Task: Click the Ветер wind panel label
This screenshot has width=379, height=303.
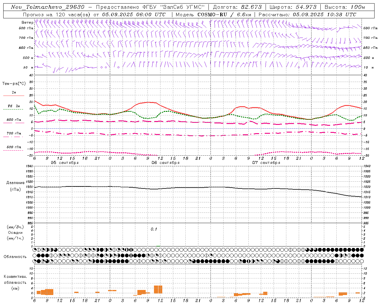Action: click(27, 22)
